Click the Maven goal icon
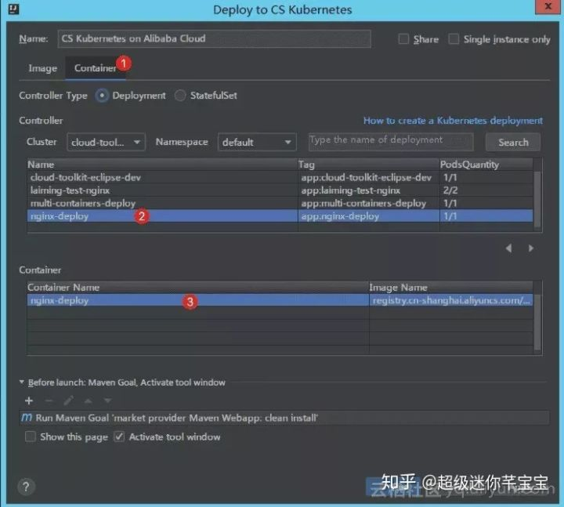This screenshot has width=564, height=507. pos(27,418)
